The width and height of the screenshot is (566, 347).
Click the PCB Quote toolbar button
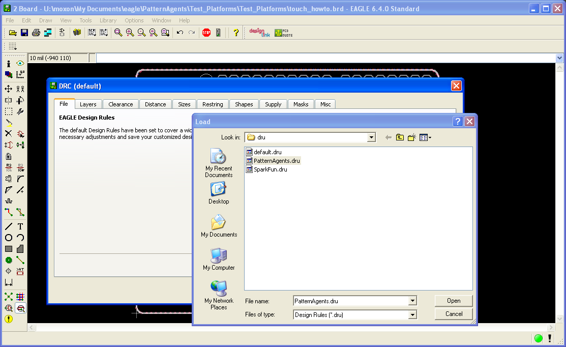pos(284,33)
